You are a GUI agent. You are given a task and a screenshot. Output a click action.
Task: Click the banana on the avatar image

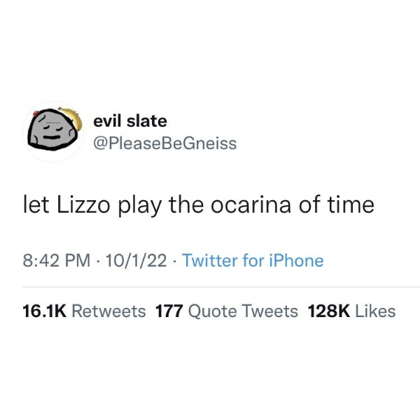[72, 117]
